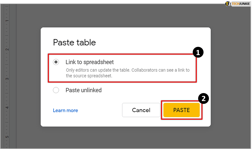Click the "Link to spreadsheet" label text

click(90, 62)
